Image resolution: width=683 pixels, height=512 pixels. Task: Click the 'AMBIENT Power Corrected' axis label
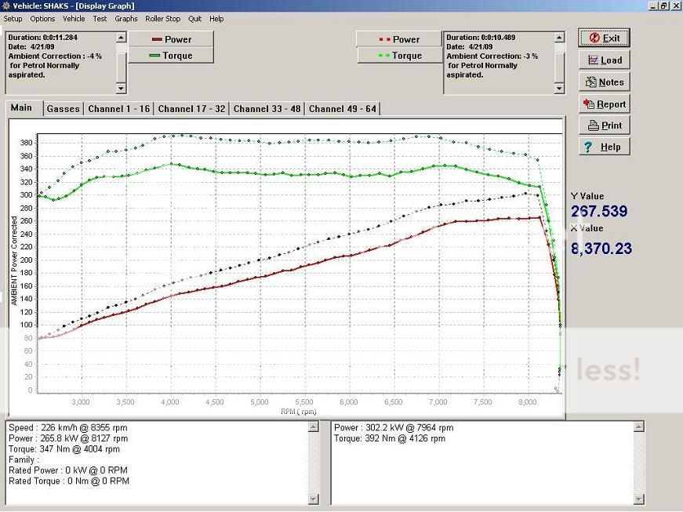[x=14, y=260]
